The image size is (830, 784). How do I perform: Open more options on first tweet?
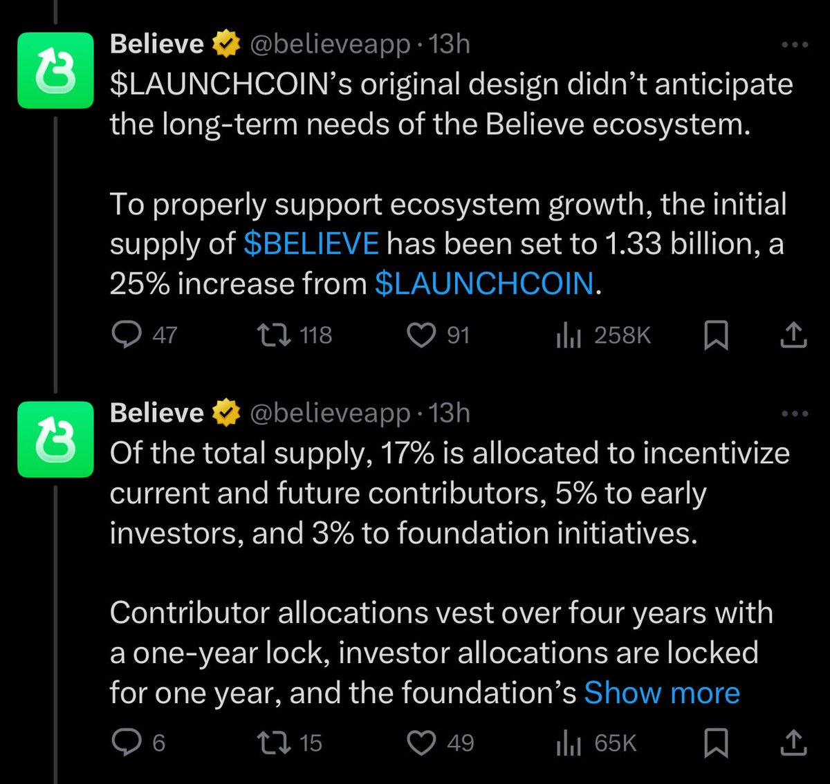pyautogui.click(x=794, y=46)
